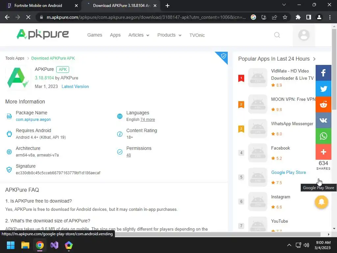Open MOON VPN: Free VPN entry
The width and height of the screenshot is (337, 253).
293,99
